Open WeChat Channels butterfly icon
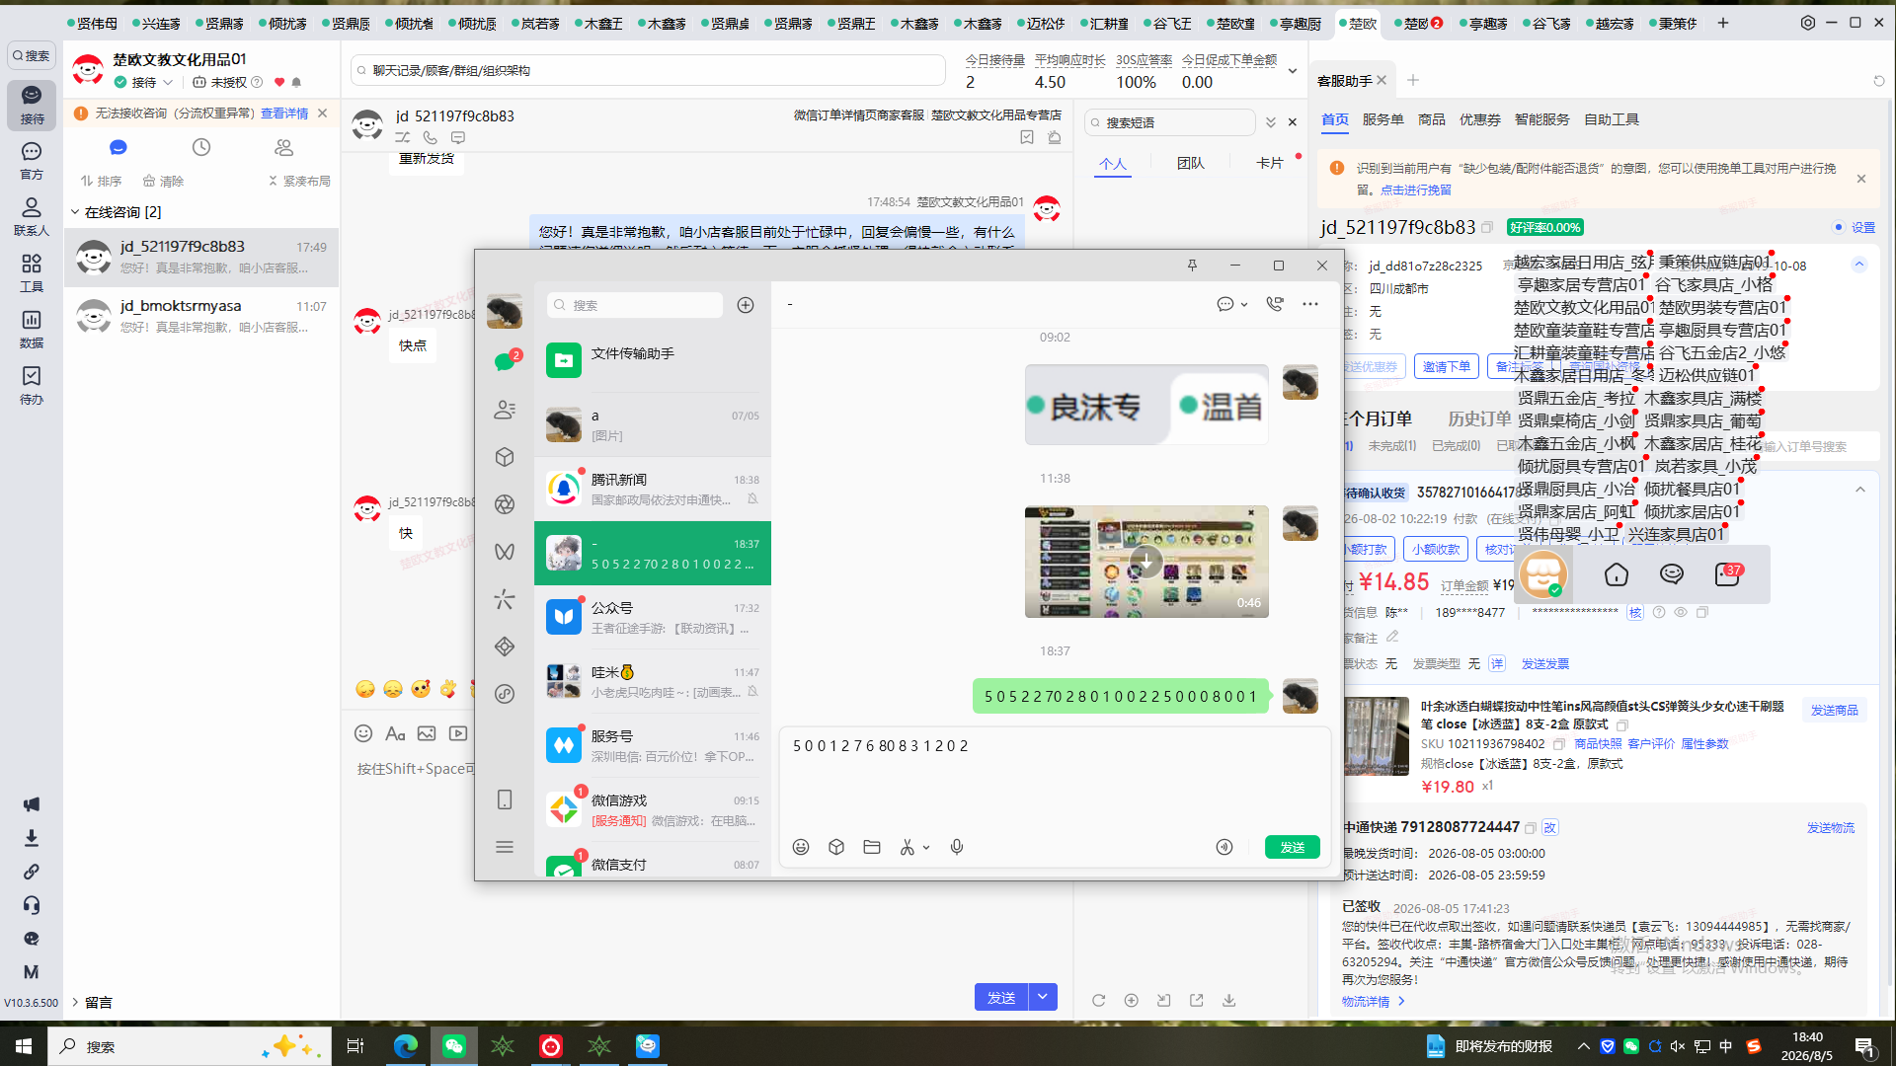1896x1066 pixels. point(505,552)
